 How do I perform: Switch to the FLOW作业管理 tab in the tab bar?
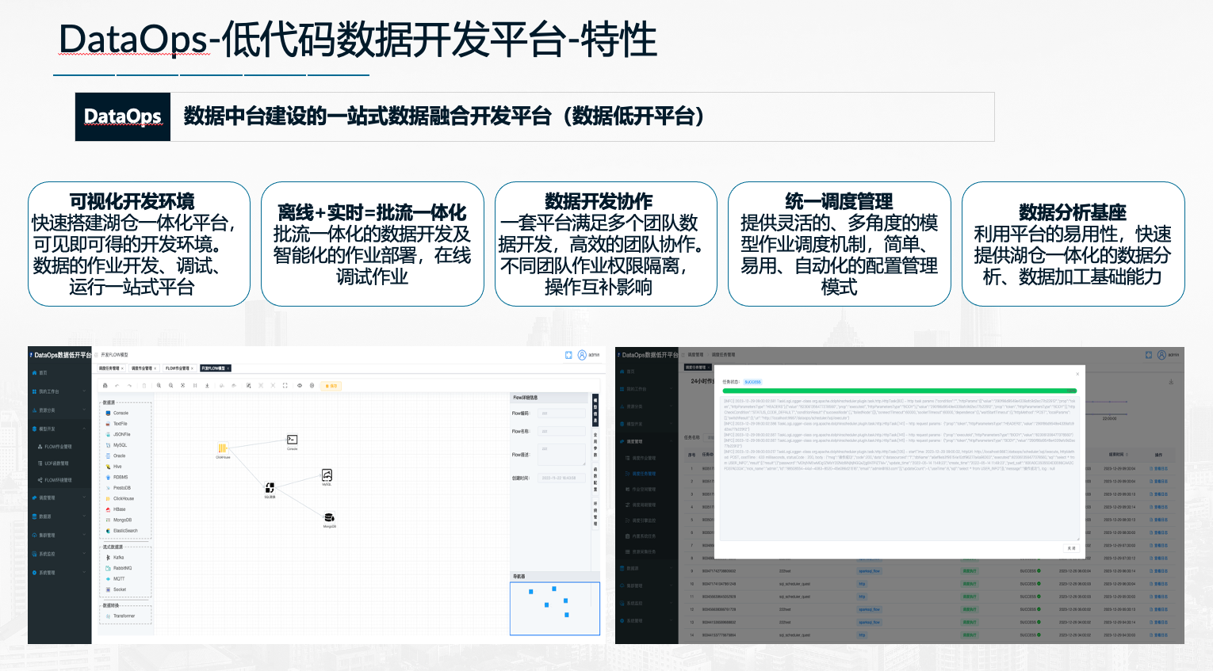[x=179, y=368]
